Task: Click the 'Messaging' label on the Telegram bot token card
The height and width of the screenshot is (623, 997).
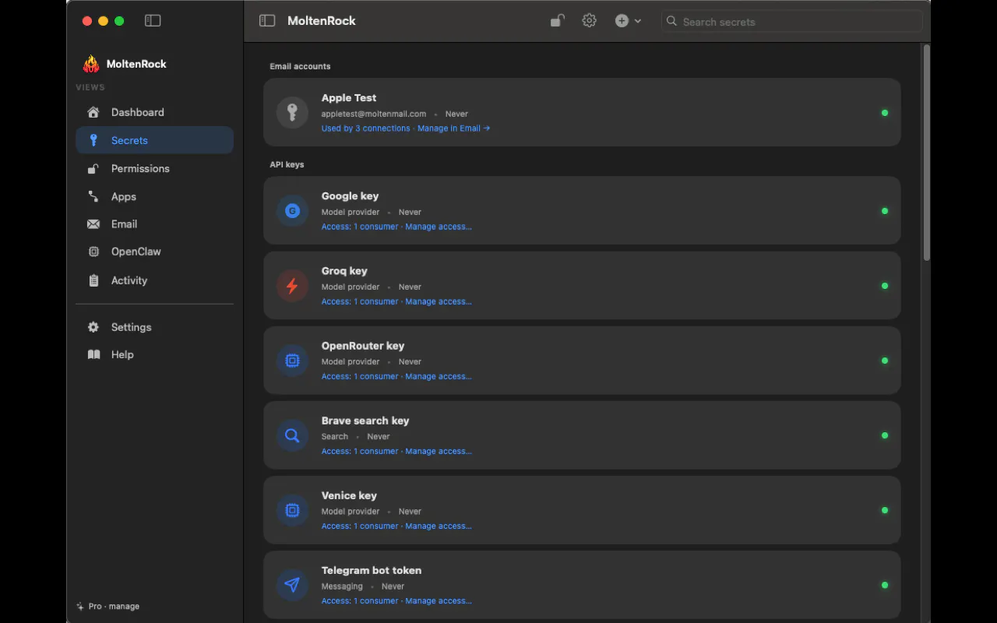Action: pyautogui.click(x=342, y=586)
